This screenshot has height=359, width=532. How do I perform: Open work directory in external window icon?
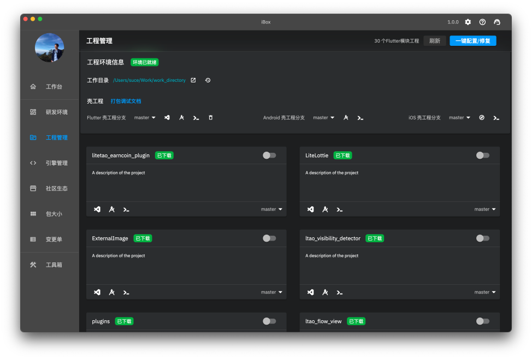pos(193,80)
